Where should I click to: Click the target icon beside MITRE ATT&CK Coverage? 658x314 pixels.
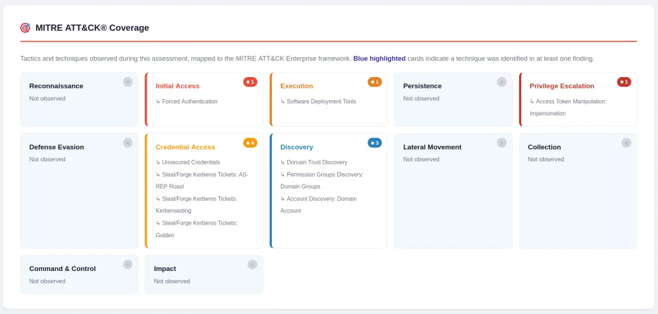coord(25,28)
